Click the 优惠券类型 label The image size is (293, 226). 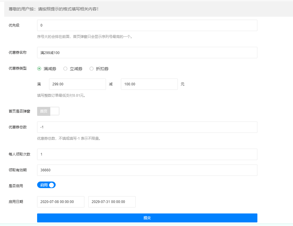pos(18,68)
